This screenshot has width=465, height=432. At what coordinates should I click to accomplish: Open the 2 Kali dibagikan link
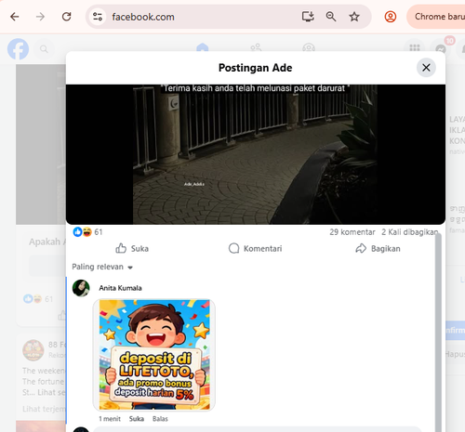[x=409, y=232]
